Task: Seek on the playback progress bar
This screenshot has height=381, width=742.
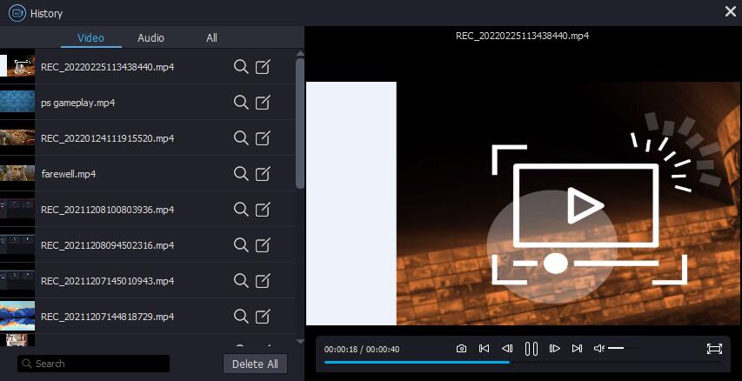Action: [523, 363]
